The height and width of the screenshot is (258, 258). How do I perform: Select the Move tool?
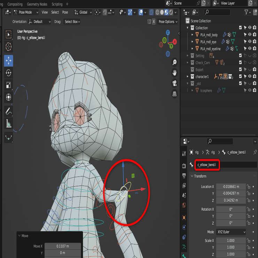coord(8,61)
